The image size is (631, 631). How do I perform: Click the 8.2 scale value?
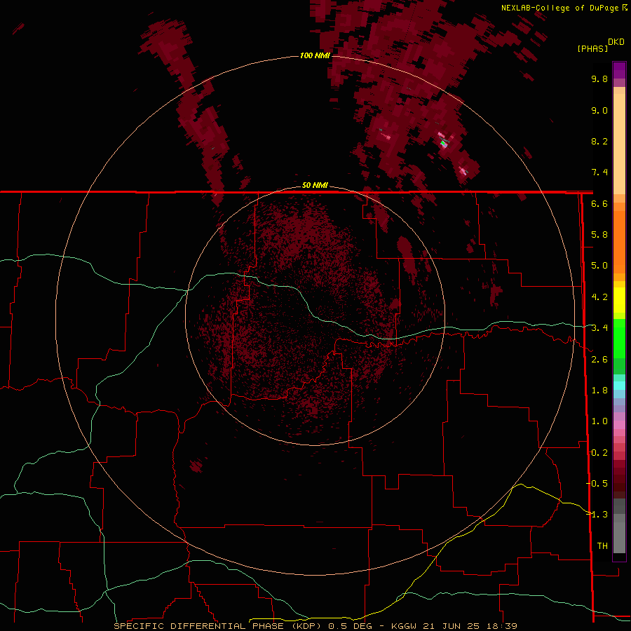tap(599, 141)
